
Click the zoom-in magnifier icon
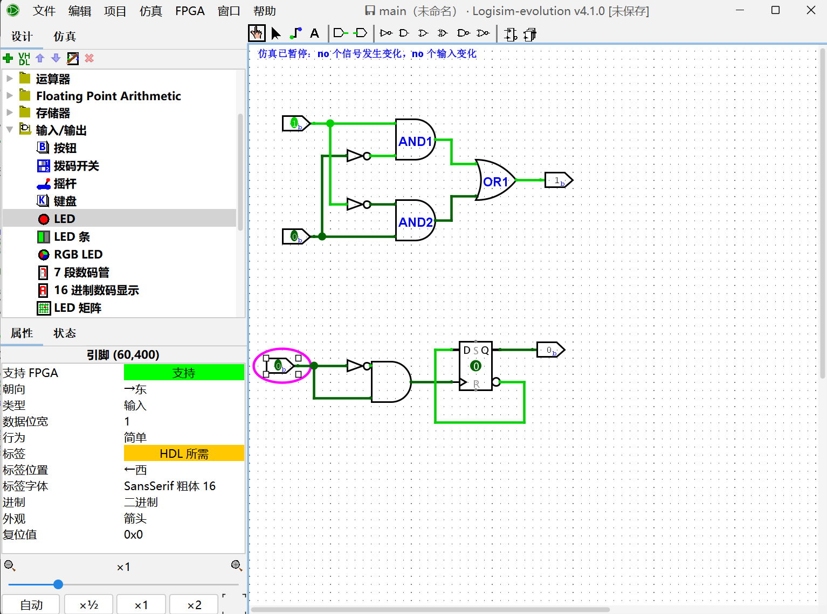click(236, 566)
